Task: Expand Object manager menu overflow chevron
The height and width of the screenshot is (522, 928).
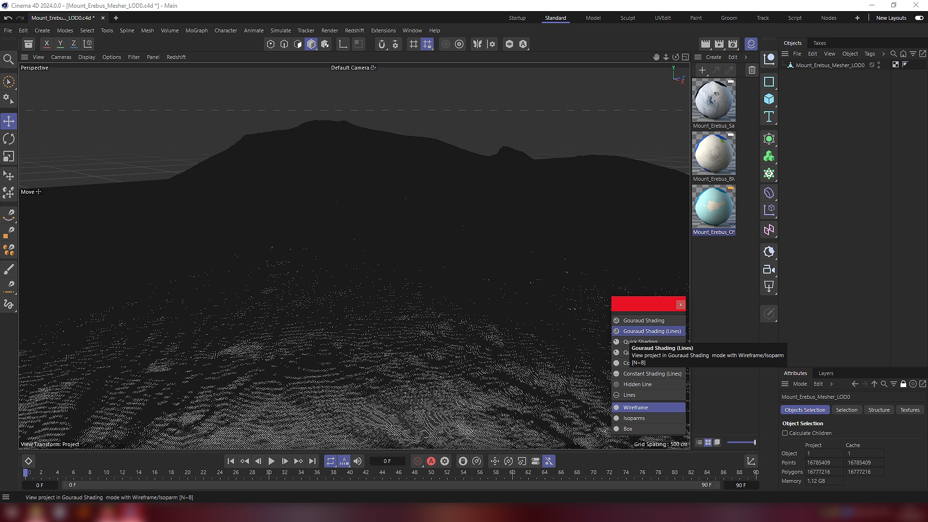Action: click(x=884, y=54)
